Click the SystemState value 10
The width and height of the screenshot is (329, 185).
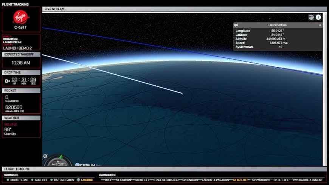[281, 47]
